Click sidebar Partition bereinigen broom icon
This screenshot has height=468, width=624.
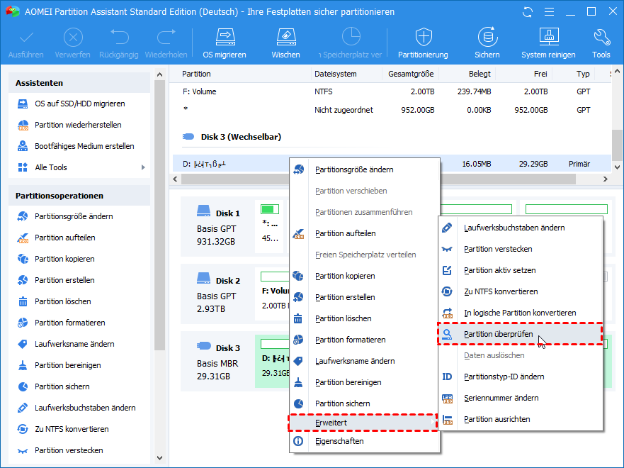tap(23, 365)
